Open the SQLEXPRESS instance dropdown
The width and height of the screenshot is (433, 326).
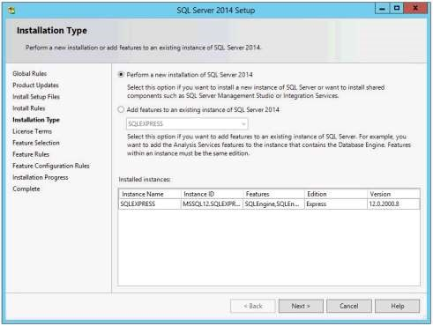[x=187, y=124]
